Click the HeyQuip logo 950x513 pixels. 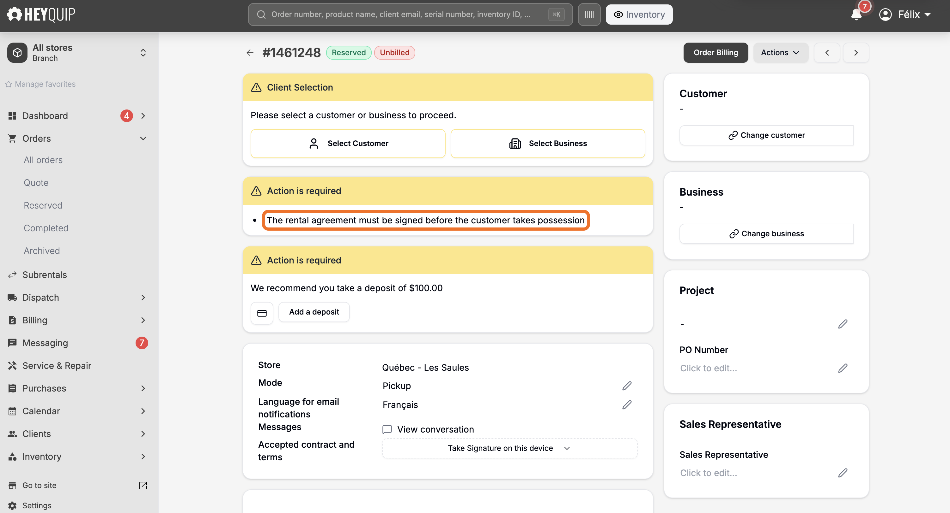pos(41,15)
